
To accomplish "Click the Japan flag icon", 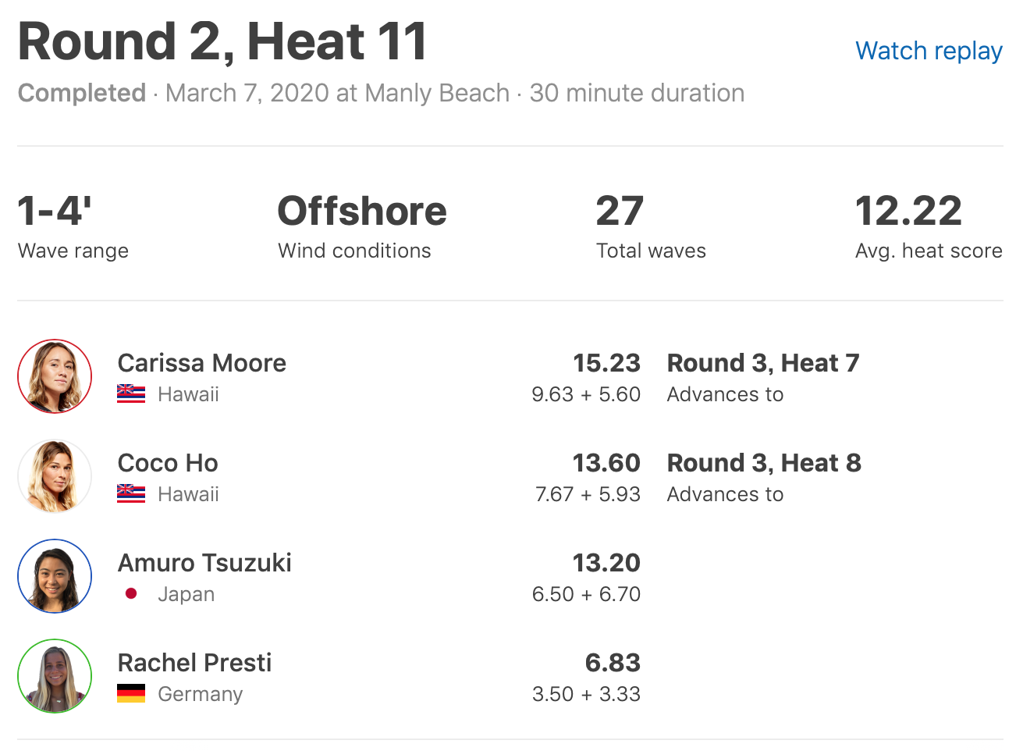I will pos(131,594).
